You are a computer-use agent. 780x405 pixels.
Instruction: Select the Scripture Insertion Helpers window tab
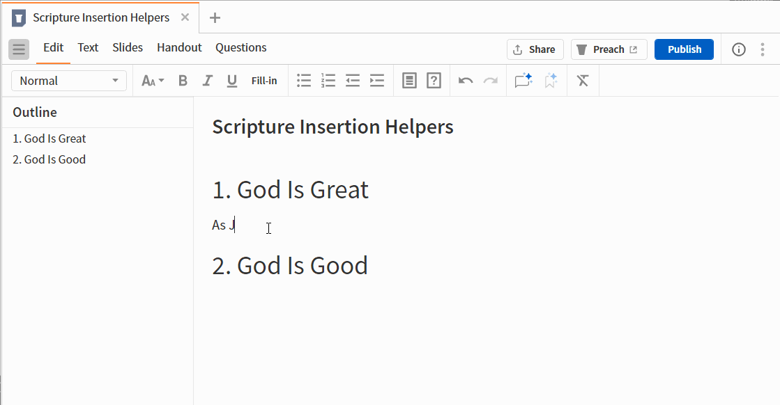(x=101, y=18)
